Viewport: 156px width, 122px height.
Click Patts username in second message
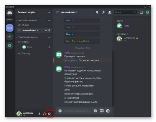(x=67, y=67)
